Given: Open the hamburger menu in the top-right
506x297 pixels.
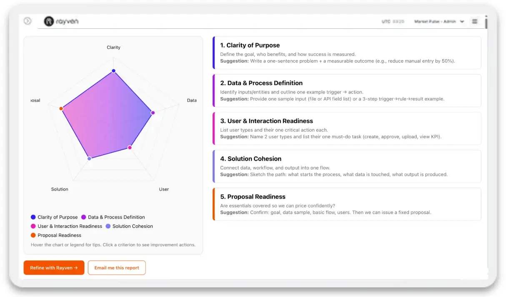Looking at the screenshot, I should coord(474,21).
